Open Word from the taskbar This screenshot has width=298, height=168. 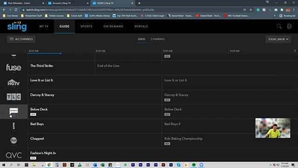pos(95,165)
